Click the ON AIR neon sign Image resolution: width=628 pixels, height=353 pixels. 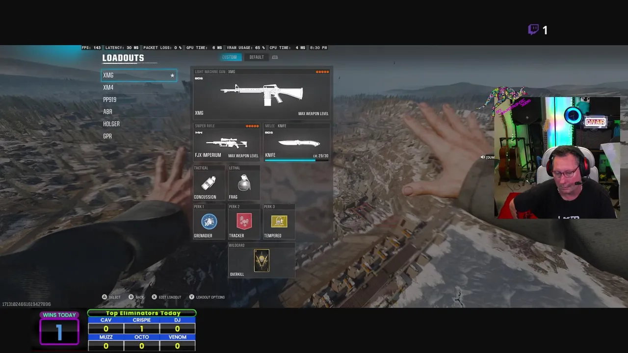(595, 122)
